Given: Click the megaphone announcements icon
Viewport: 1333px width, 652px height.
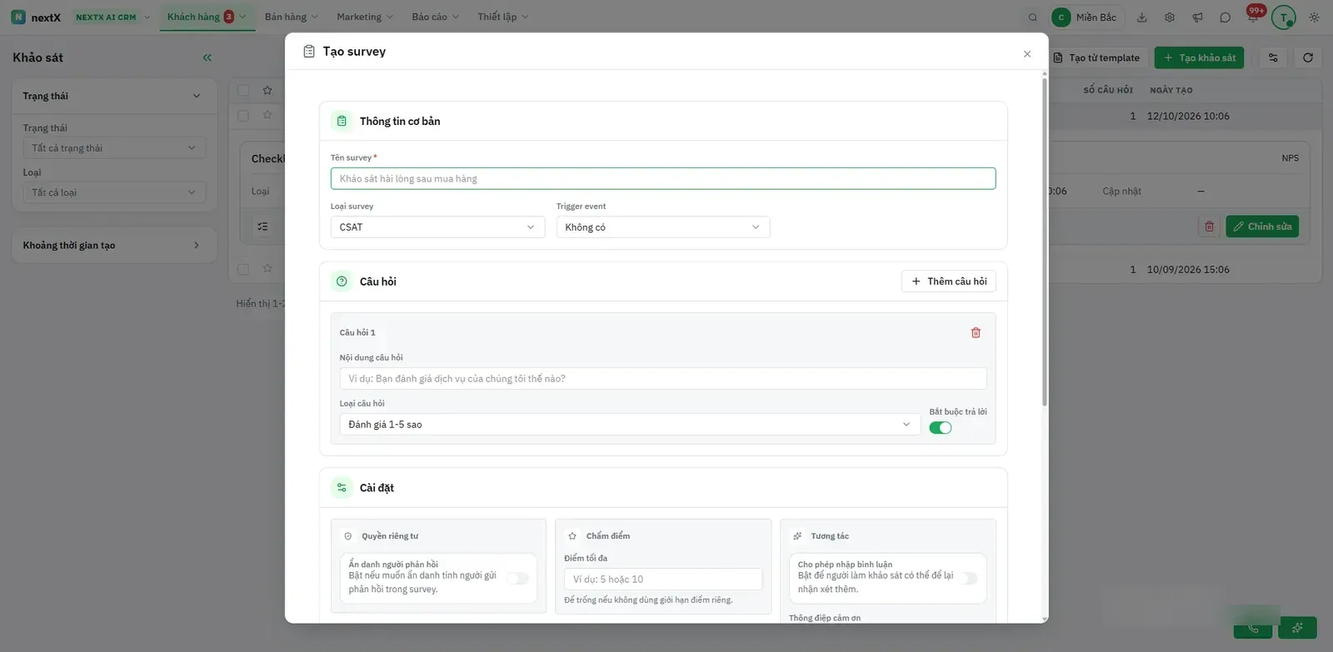Looking at the screenshot, I should 1197,17.
